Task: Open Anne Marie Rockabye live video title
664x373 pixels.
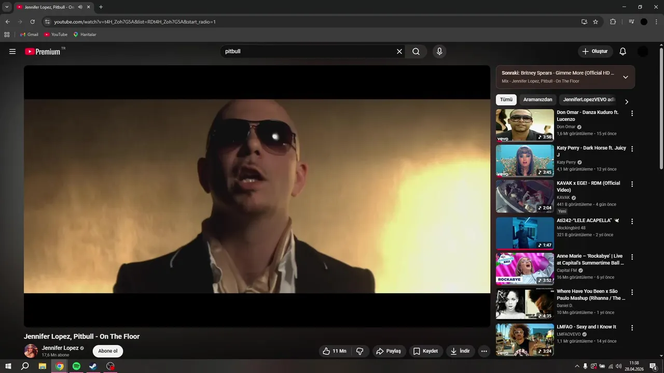Action: pyautogui.click(x=590, y=260)
